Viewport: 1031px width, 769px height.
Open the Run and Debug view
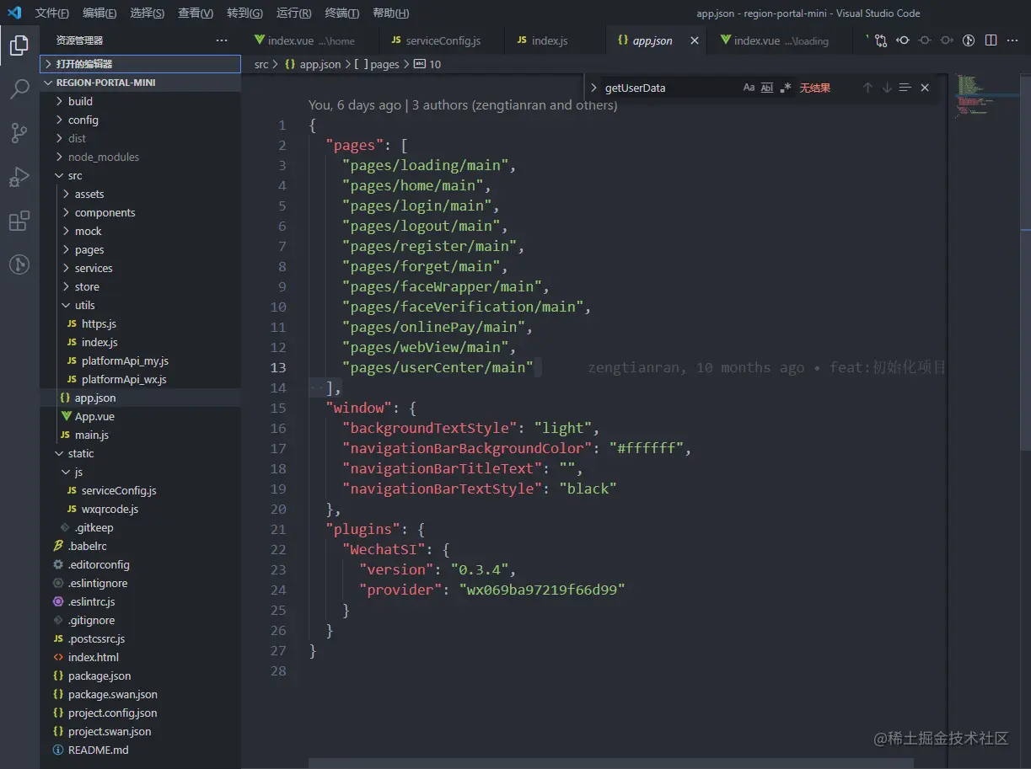(19, 177)
